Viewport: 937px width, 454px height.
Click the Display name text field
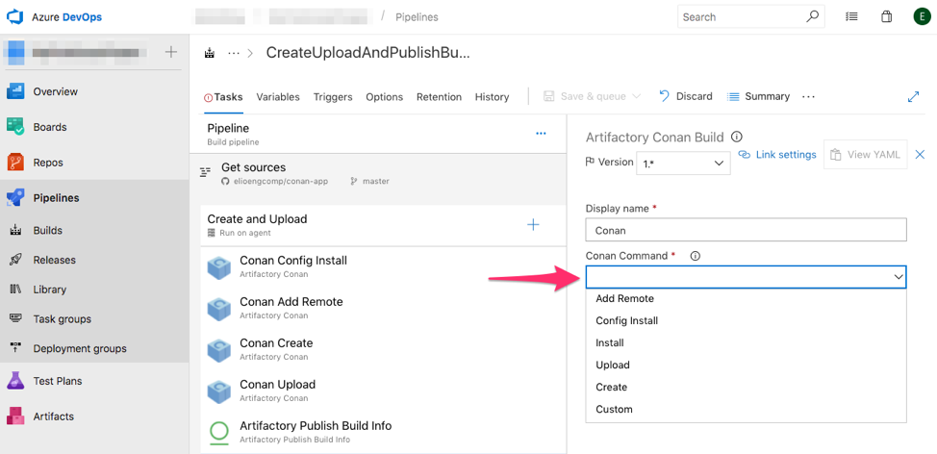pyautogui.click(x=746, y=230)
